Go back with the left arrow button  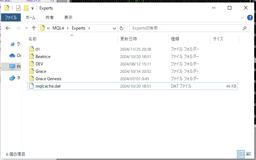click(x=8, y=28)
